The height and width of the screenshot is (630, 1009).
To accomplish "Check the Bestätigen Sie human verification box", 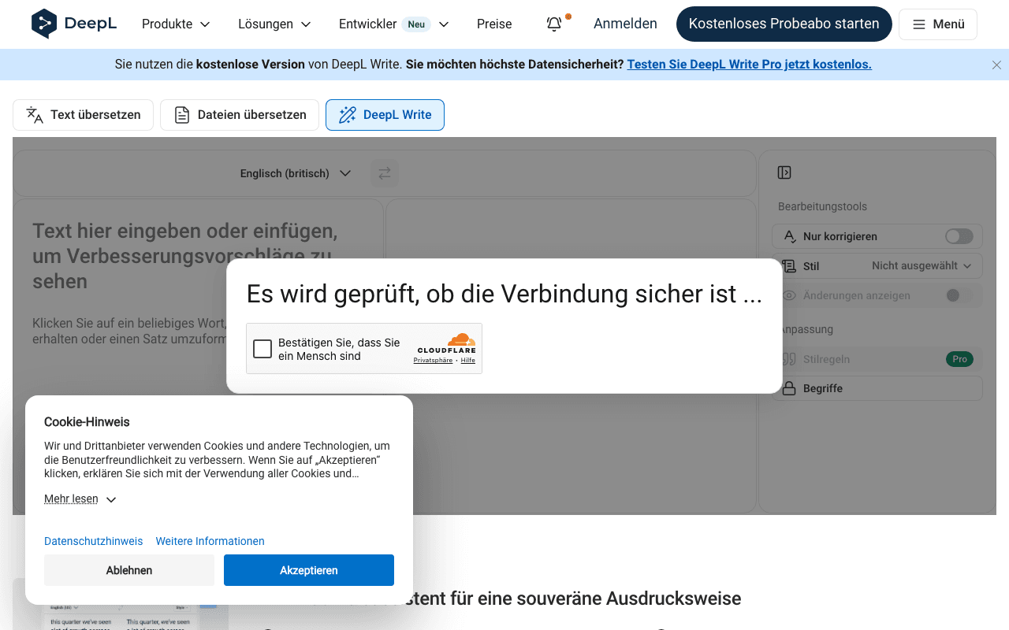I will 262,349.
